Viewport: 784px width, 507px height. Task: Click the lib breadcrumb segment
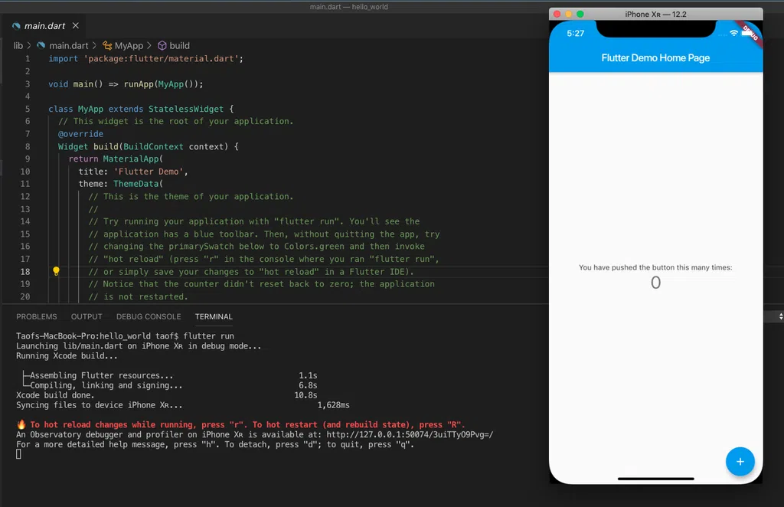point(18,45)
